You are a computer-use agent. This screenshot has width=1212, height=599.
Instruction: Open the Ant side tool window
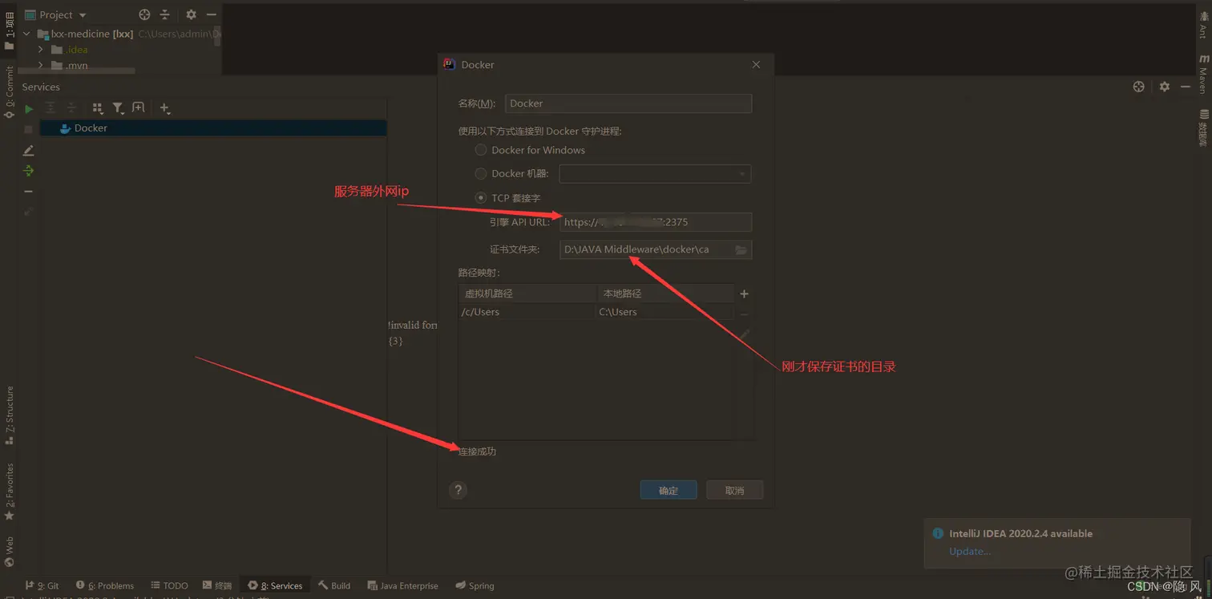(x=1202, y=24)
